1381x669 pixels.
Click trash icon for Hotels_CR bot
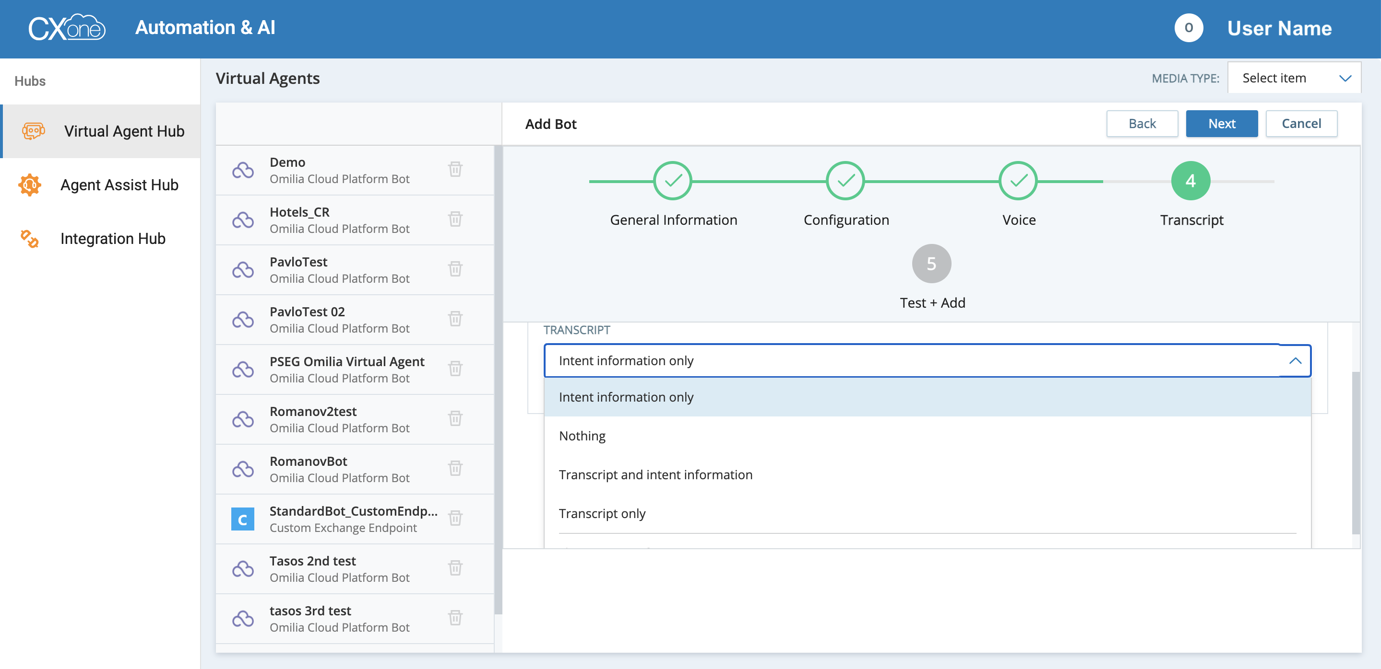coord(455,219)
